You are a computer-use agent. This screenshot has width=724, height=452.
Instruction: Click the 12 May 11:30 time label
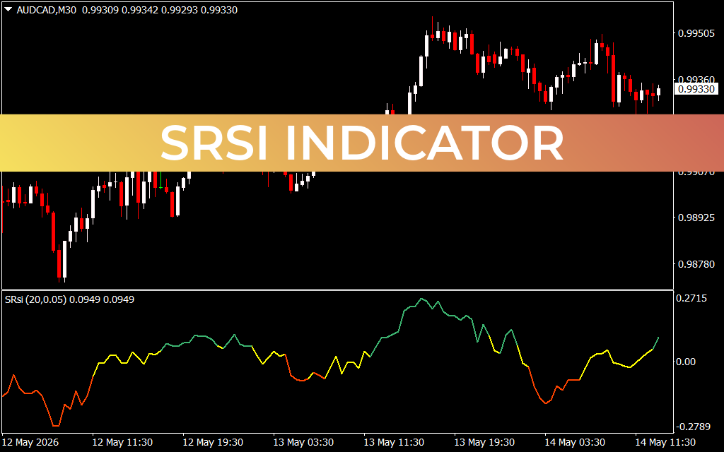coord(122,442)
